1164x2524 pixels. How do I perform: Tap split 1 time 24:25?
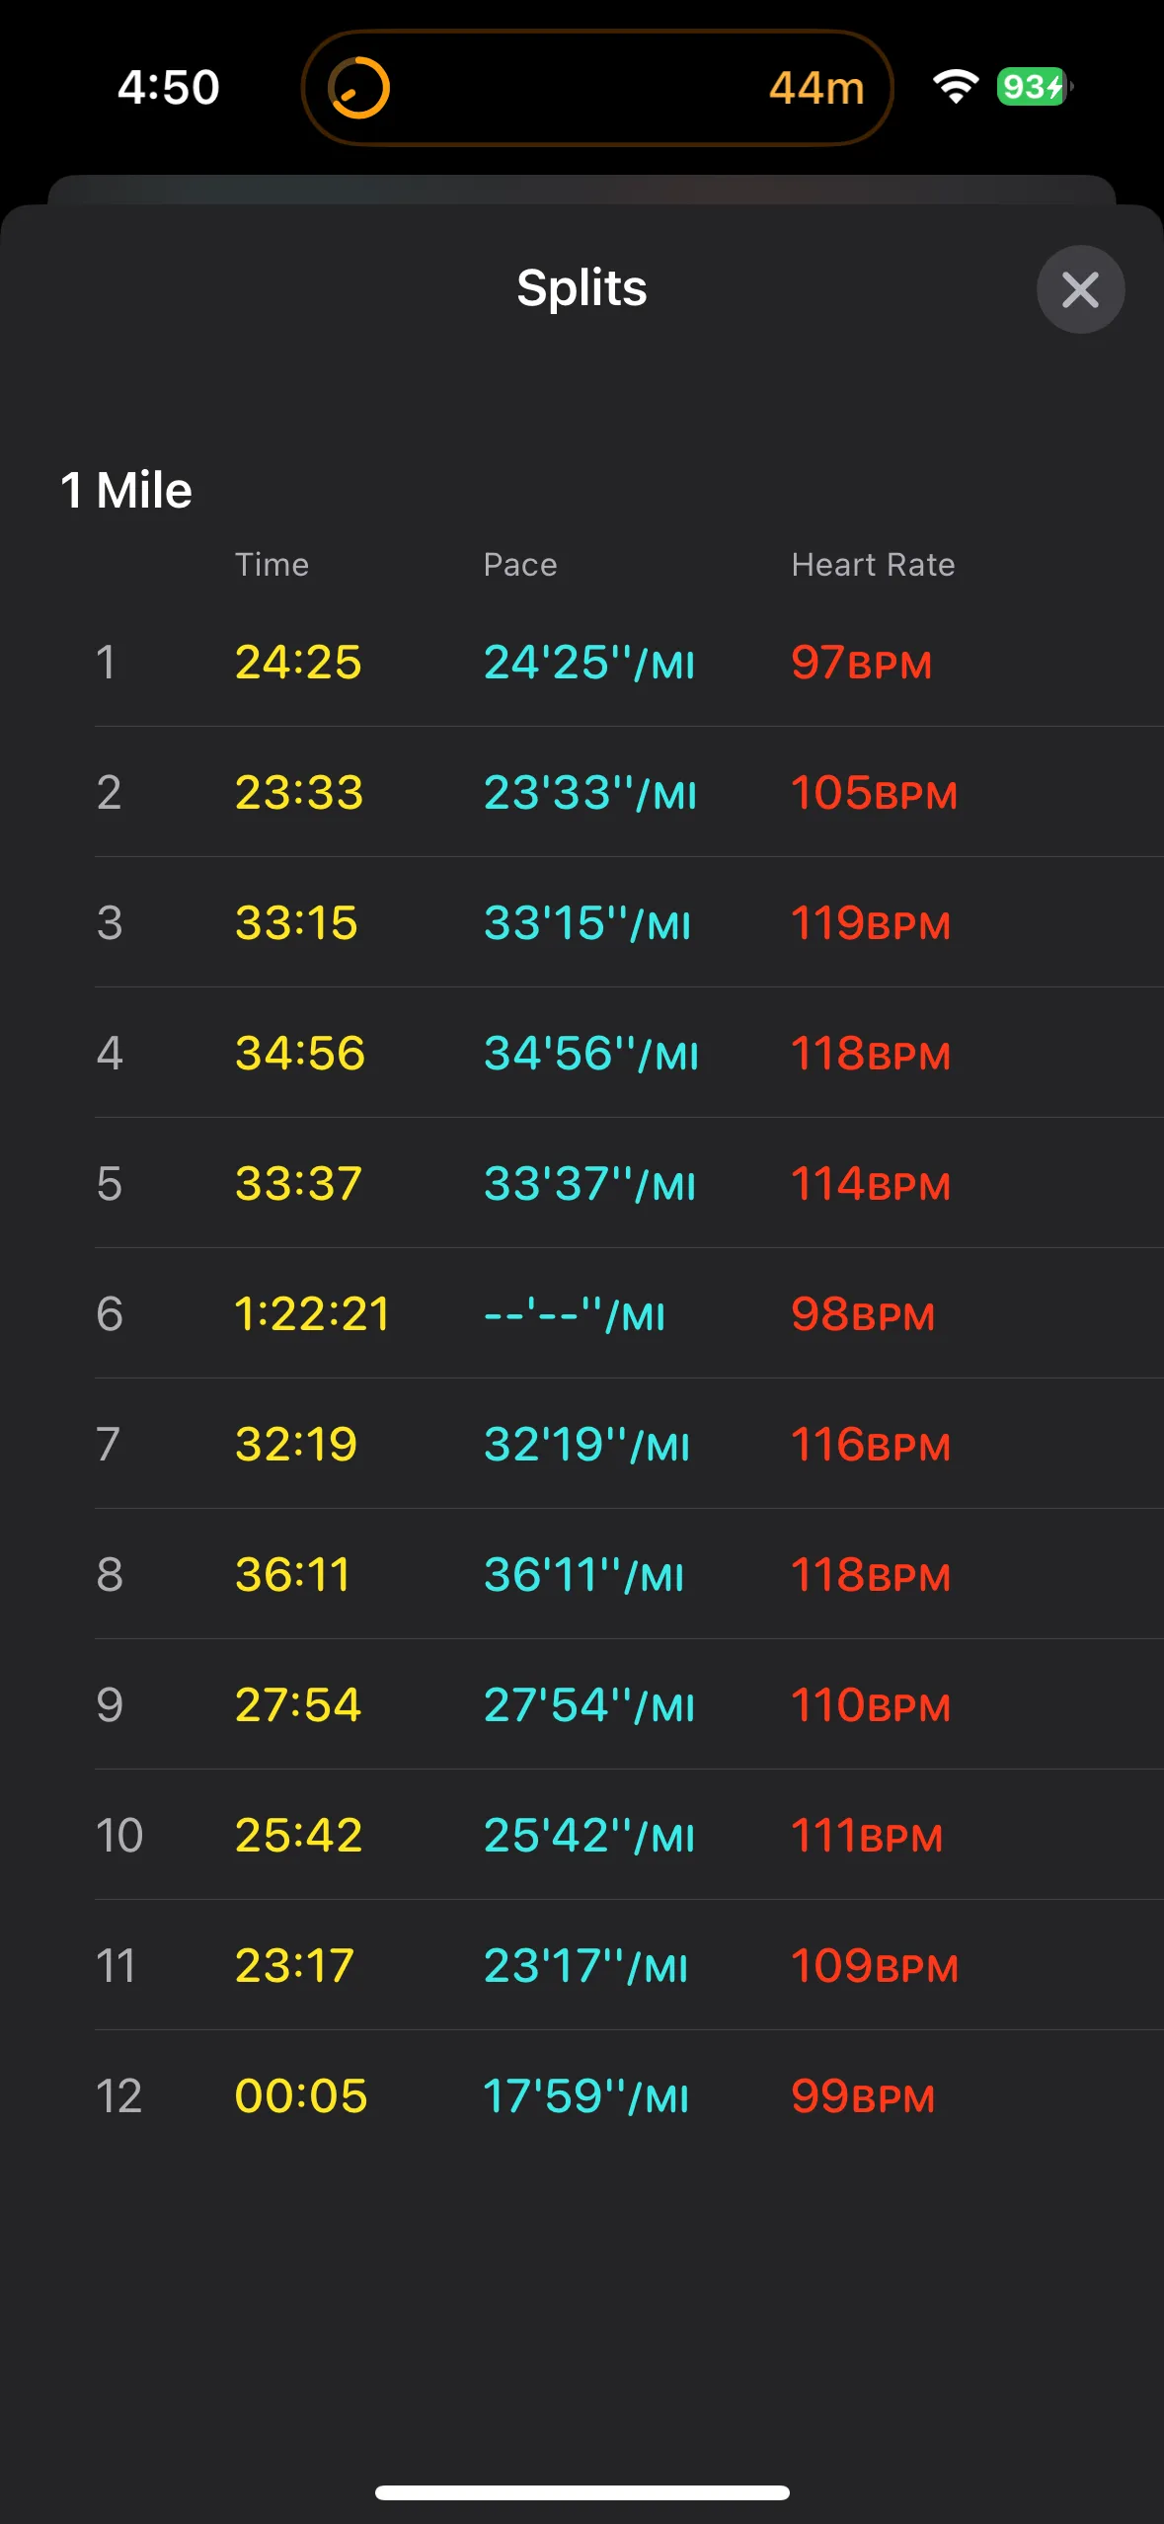pyautogui.click(x=298, y=662)
